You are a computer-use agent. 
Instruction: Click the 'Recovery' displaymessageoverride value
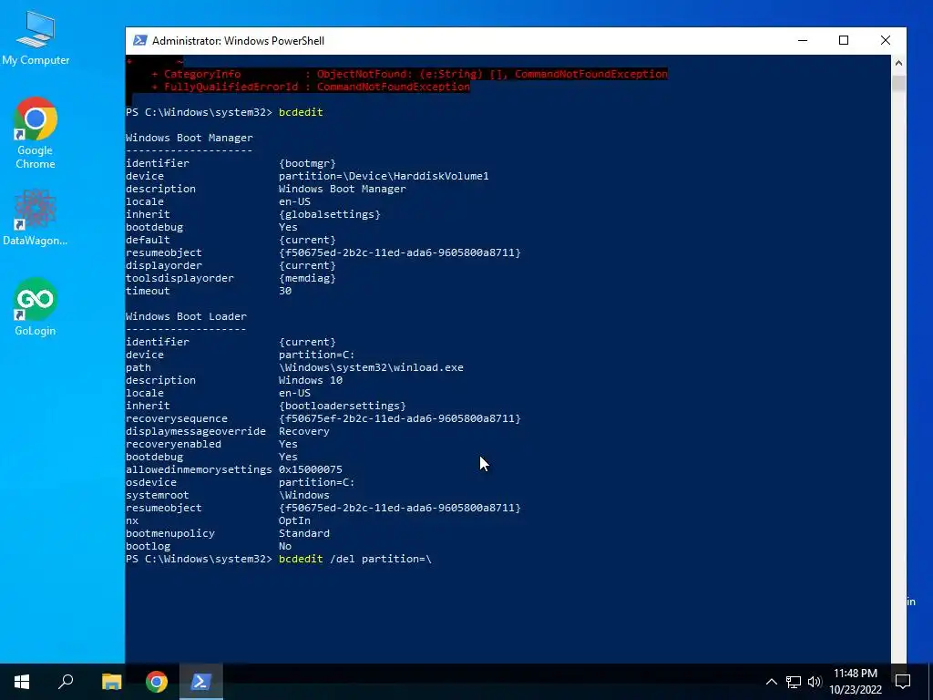click(304, 431)
